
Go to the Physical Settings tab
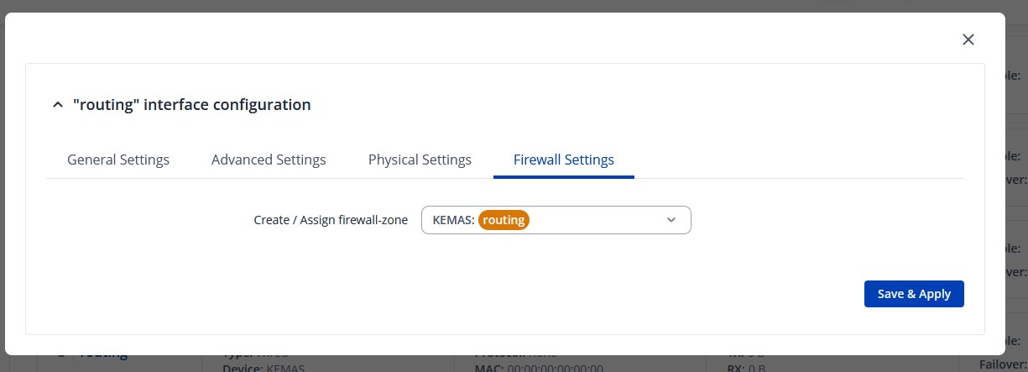click(x=420, y=160)
